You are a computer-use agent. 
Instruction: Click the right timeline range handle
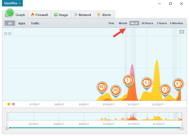[182, 128]
